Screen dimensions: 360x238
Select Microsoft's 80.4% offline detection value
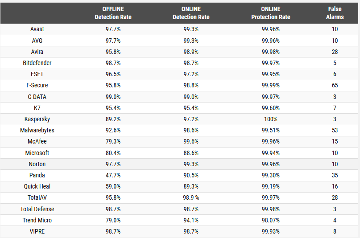point(113,153)
